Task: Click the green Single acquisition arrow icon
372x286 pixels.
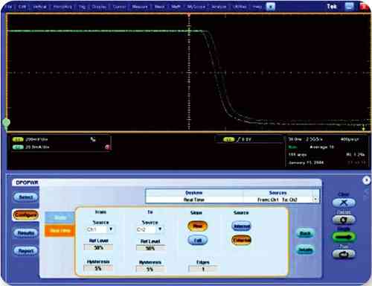Action: coord(344,237)
